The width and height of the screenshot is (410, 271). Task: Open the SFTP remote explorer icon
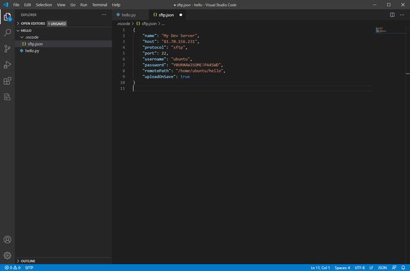coord(7,97)
